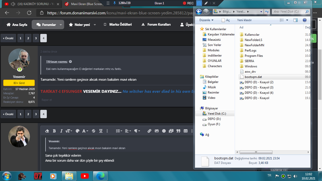Open the font size dropdown in editor
Viewport: 322px width, 181px height.
(x=69, y=131)
